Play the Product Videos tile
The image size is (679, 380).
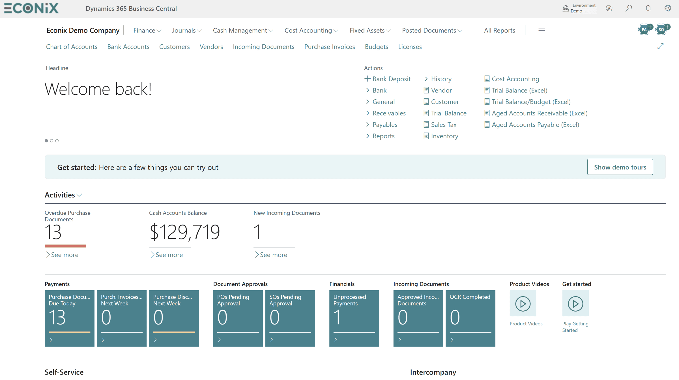click(x=523, y=304)
